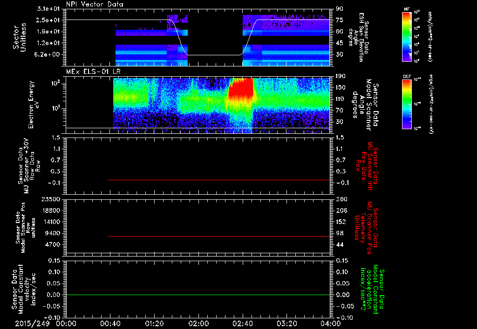Click the 'Sector Unitless' axis title

20,37
